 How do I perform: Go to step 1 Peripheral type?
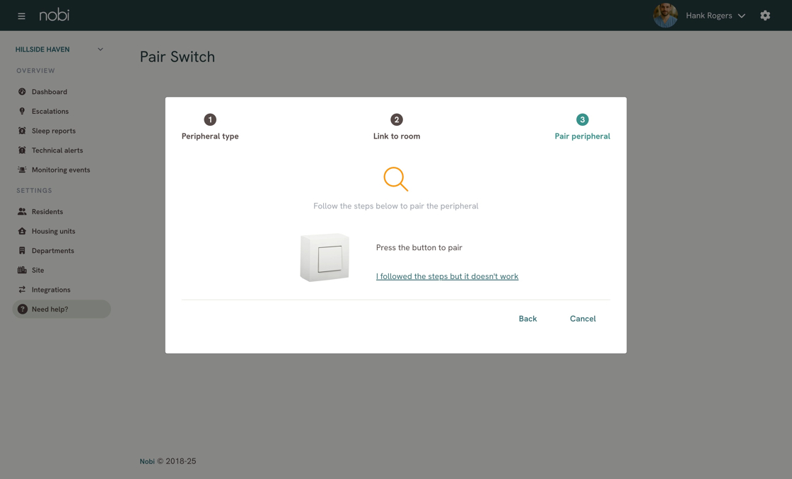[x=210, y=126]
